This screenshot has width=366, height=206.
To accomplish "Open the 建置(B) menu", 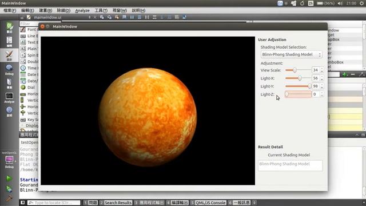I will click(x=46, y=10).
